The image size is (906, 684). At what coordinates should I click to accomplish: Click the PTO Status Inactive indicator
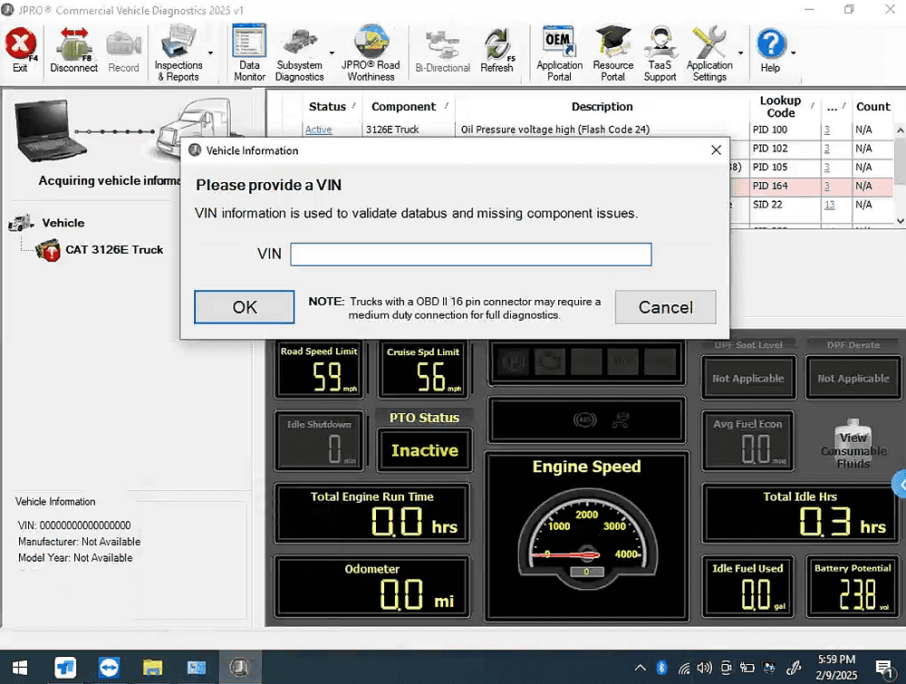tap(424, 449)
